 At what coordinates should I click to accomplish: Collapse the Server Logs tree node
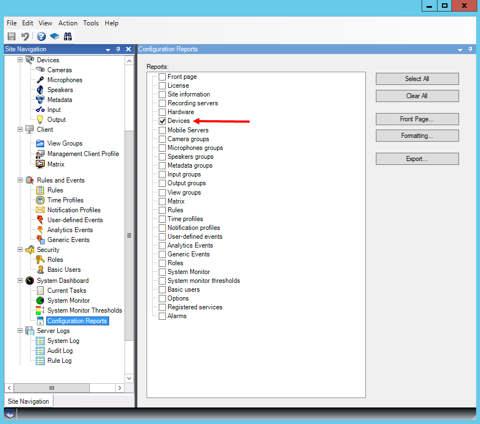21,331
